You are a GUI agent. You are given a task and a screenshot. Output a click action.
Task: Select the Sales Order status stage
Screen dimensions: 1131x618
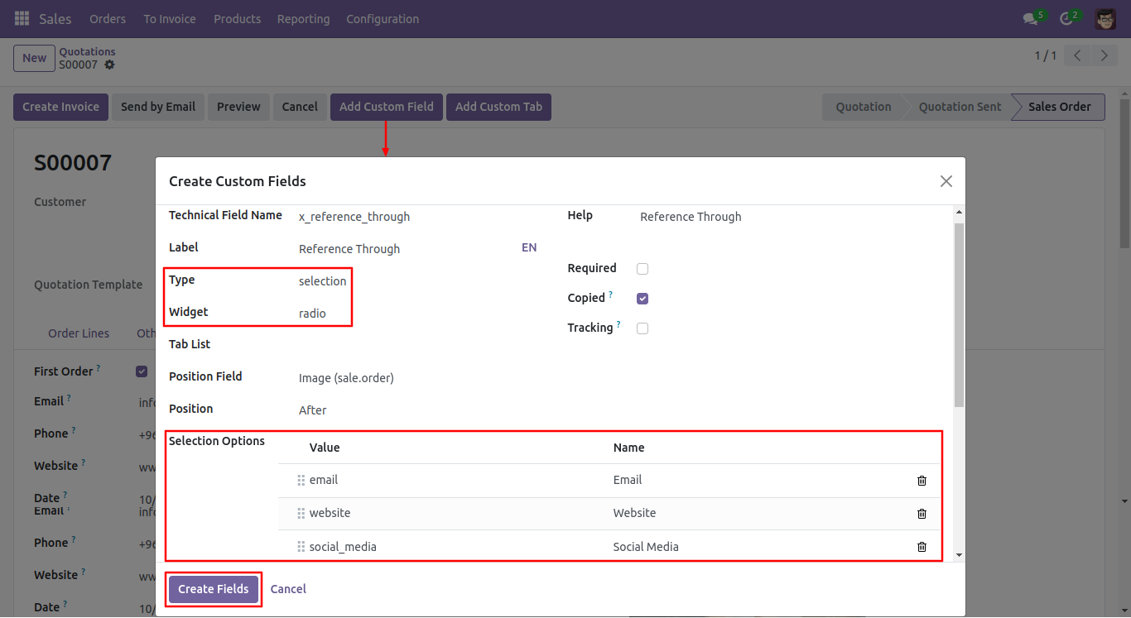1059,107
